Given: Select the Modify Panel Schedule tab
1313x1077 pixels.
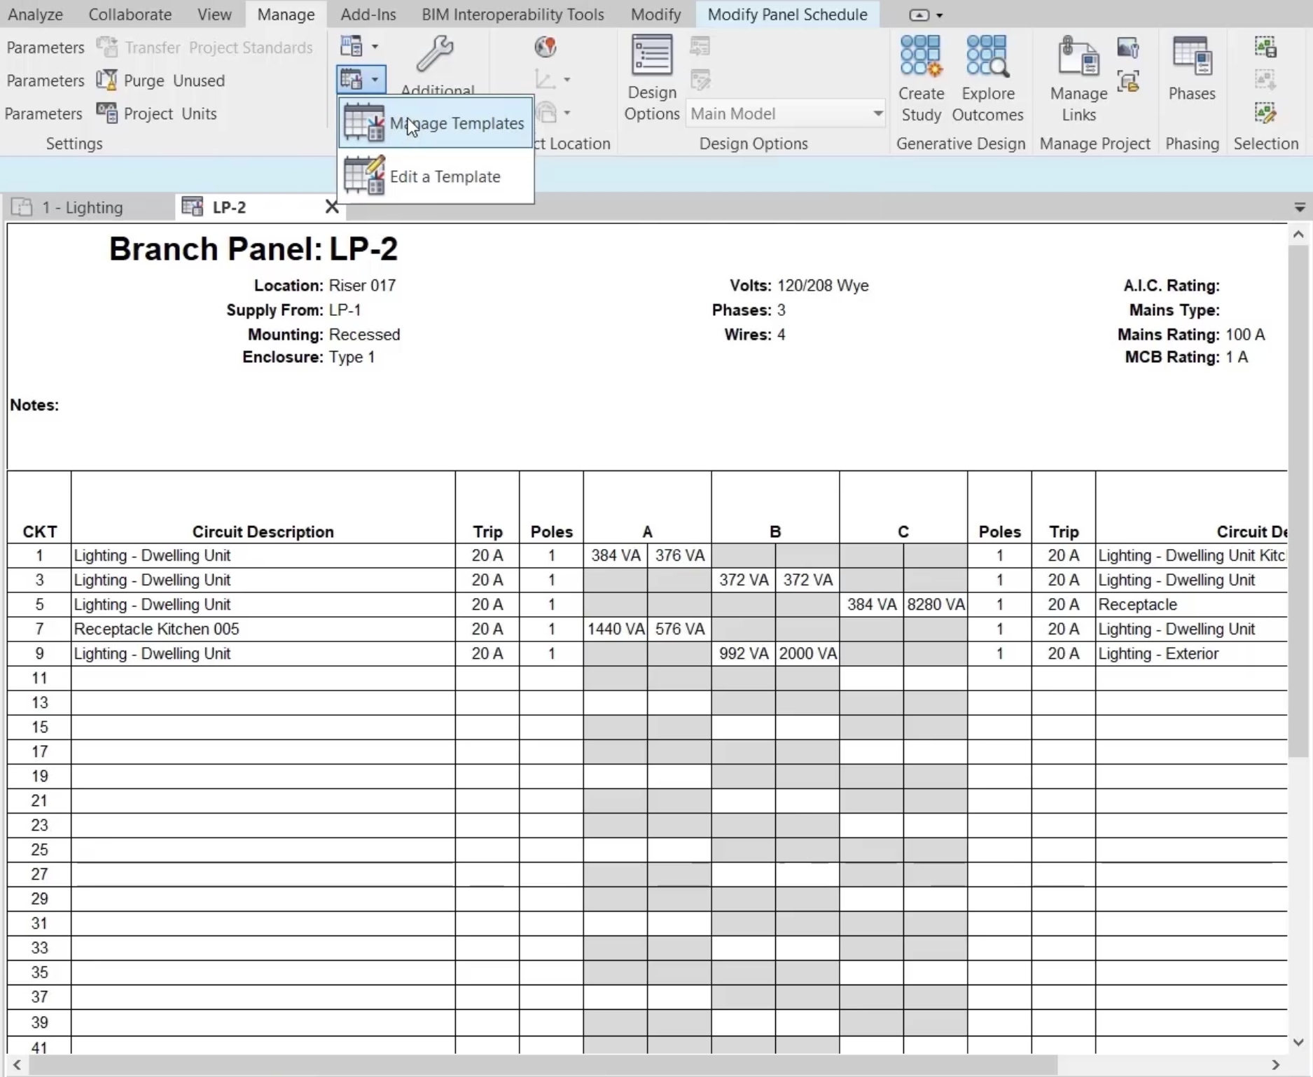Looking at the screenshot, I should pyautogui.click(x=787, y=14).
